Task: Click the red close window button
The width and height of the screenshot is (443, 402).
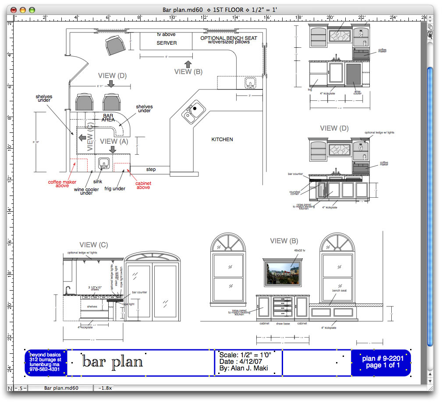Action: 13,10
